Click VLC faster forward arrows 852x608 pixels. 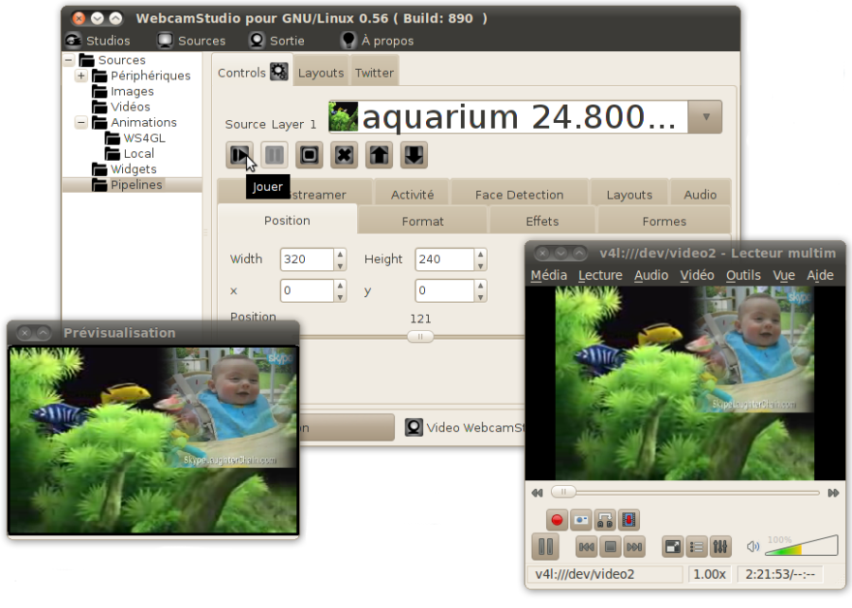point(833,493)
